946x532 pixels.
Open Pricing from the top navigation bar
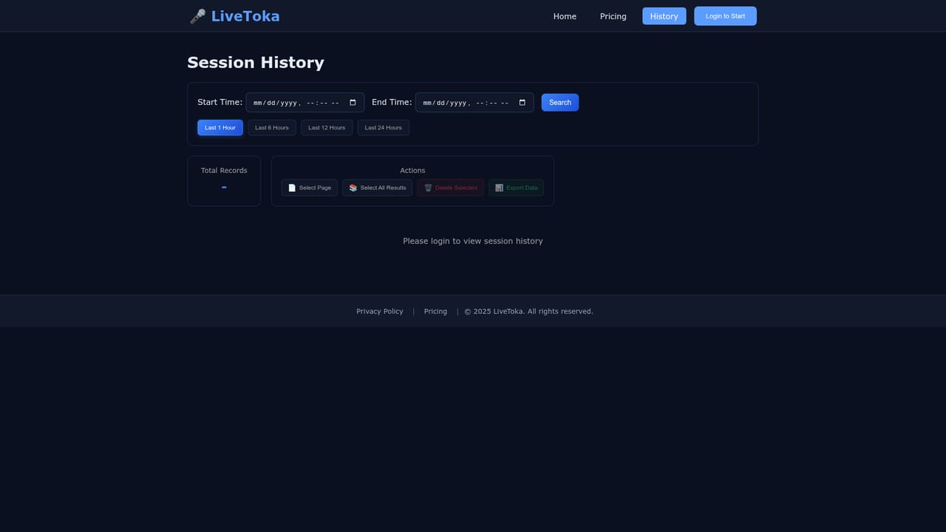pos(613,16)
